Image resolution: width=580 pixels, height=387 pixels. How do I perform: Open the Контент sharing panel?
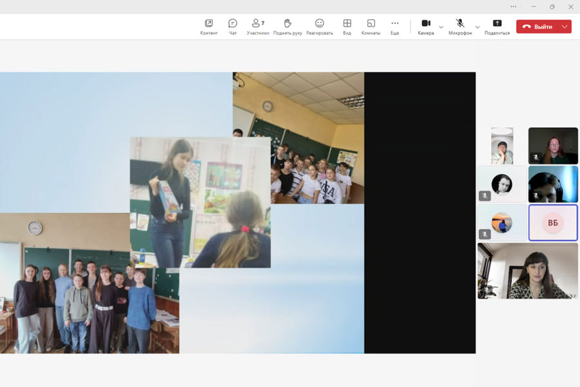coord(209,26)
